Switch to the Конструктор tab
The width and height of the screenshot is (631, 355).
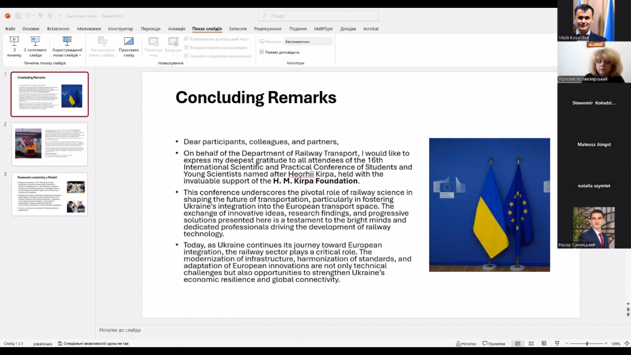pos(121,29)
